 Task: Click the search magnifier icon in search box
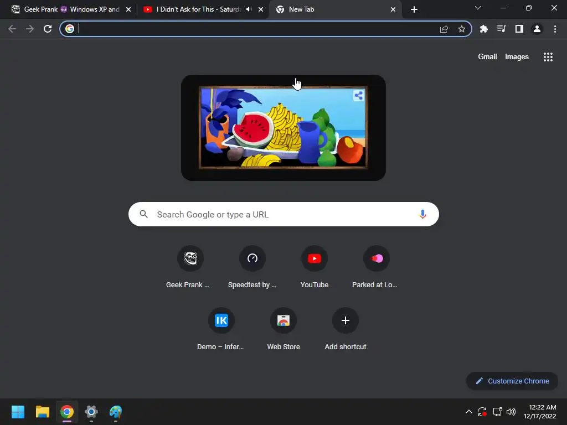click(143, 214)
